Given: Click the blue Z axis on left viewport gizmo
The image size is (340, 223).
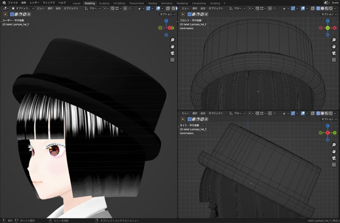Looking at the screenshot, I should point(166,21).
